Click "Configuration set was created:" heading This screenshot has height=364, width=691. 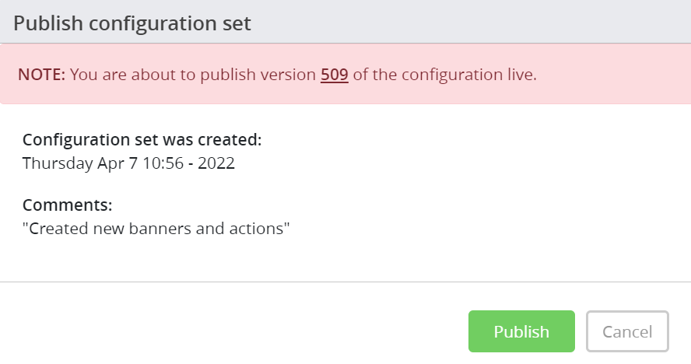pos(142,140)
